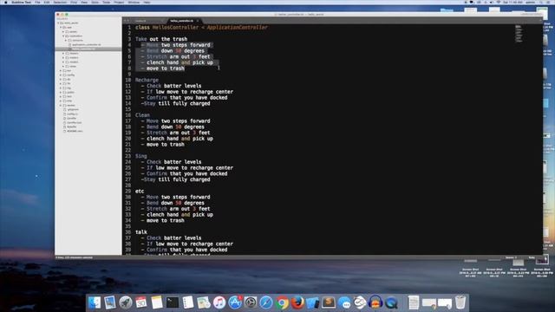Launch iTunes from the dock
Viewport: 555px width, 312px height.
point(219,302)
